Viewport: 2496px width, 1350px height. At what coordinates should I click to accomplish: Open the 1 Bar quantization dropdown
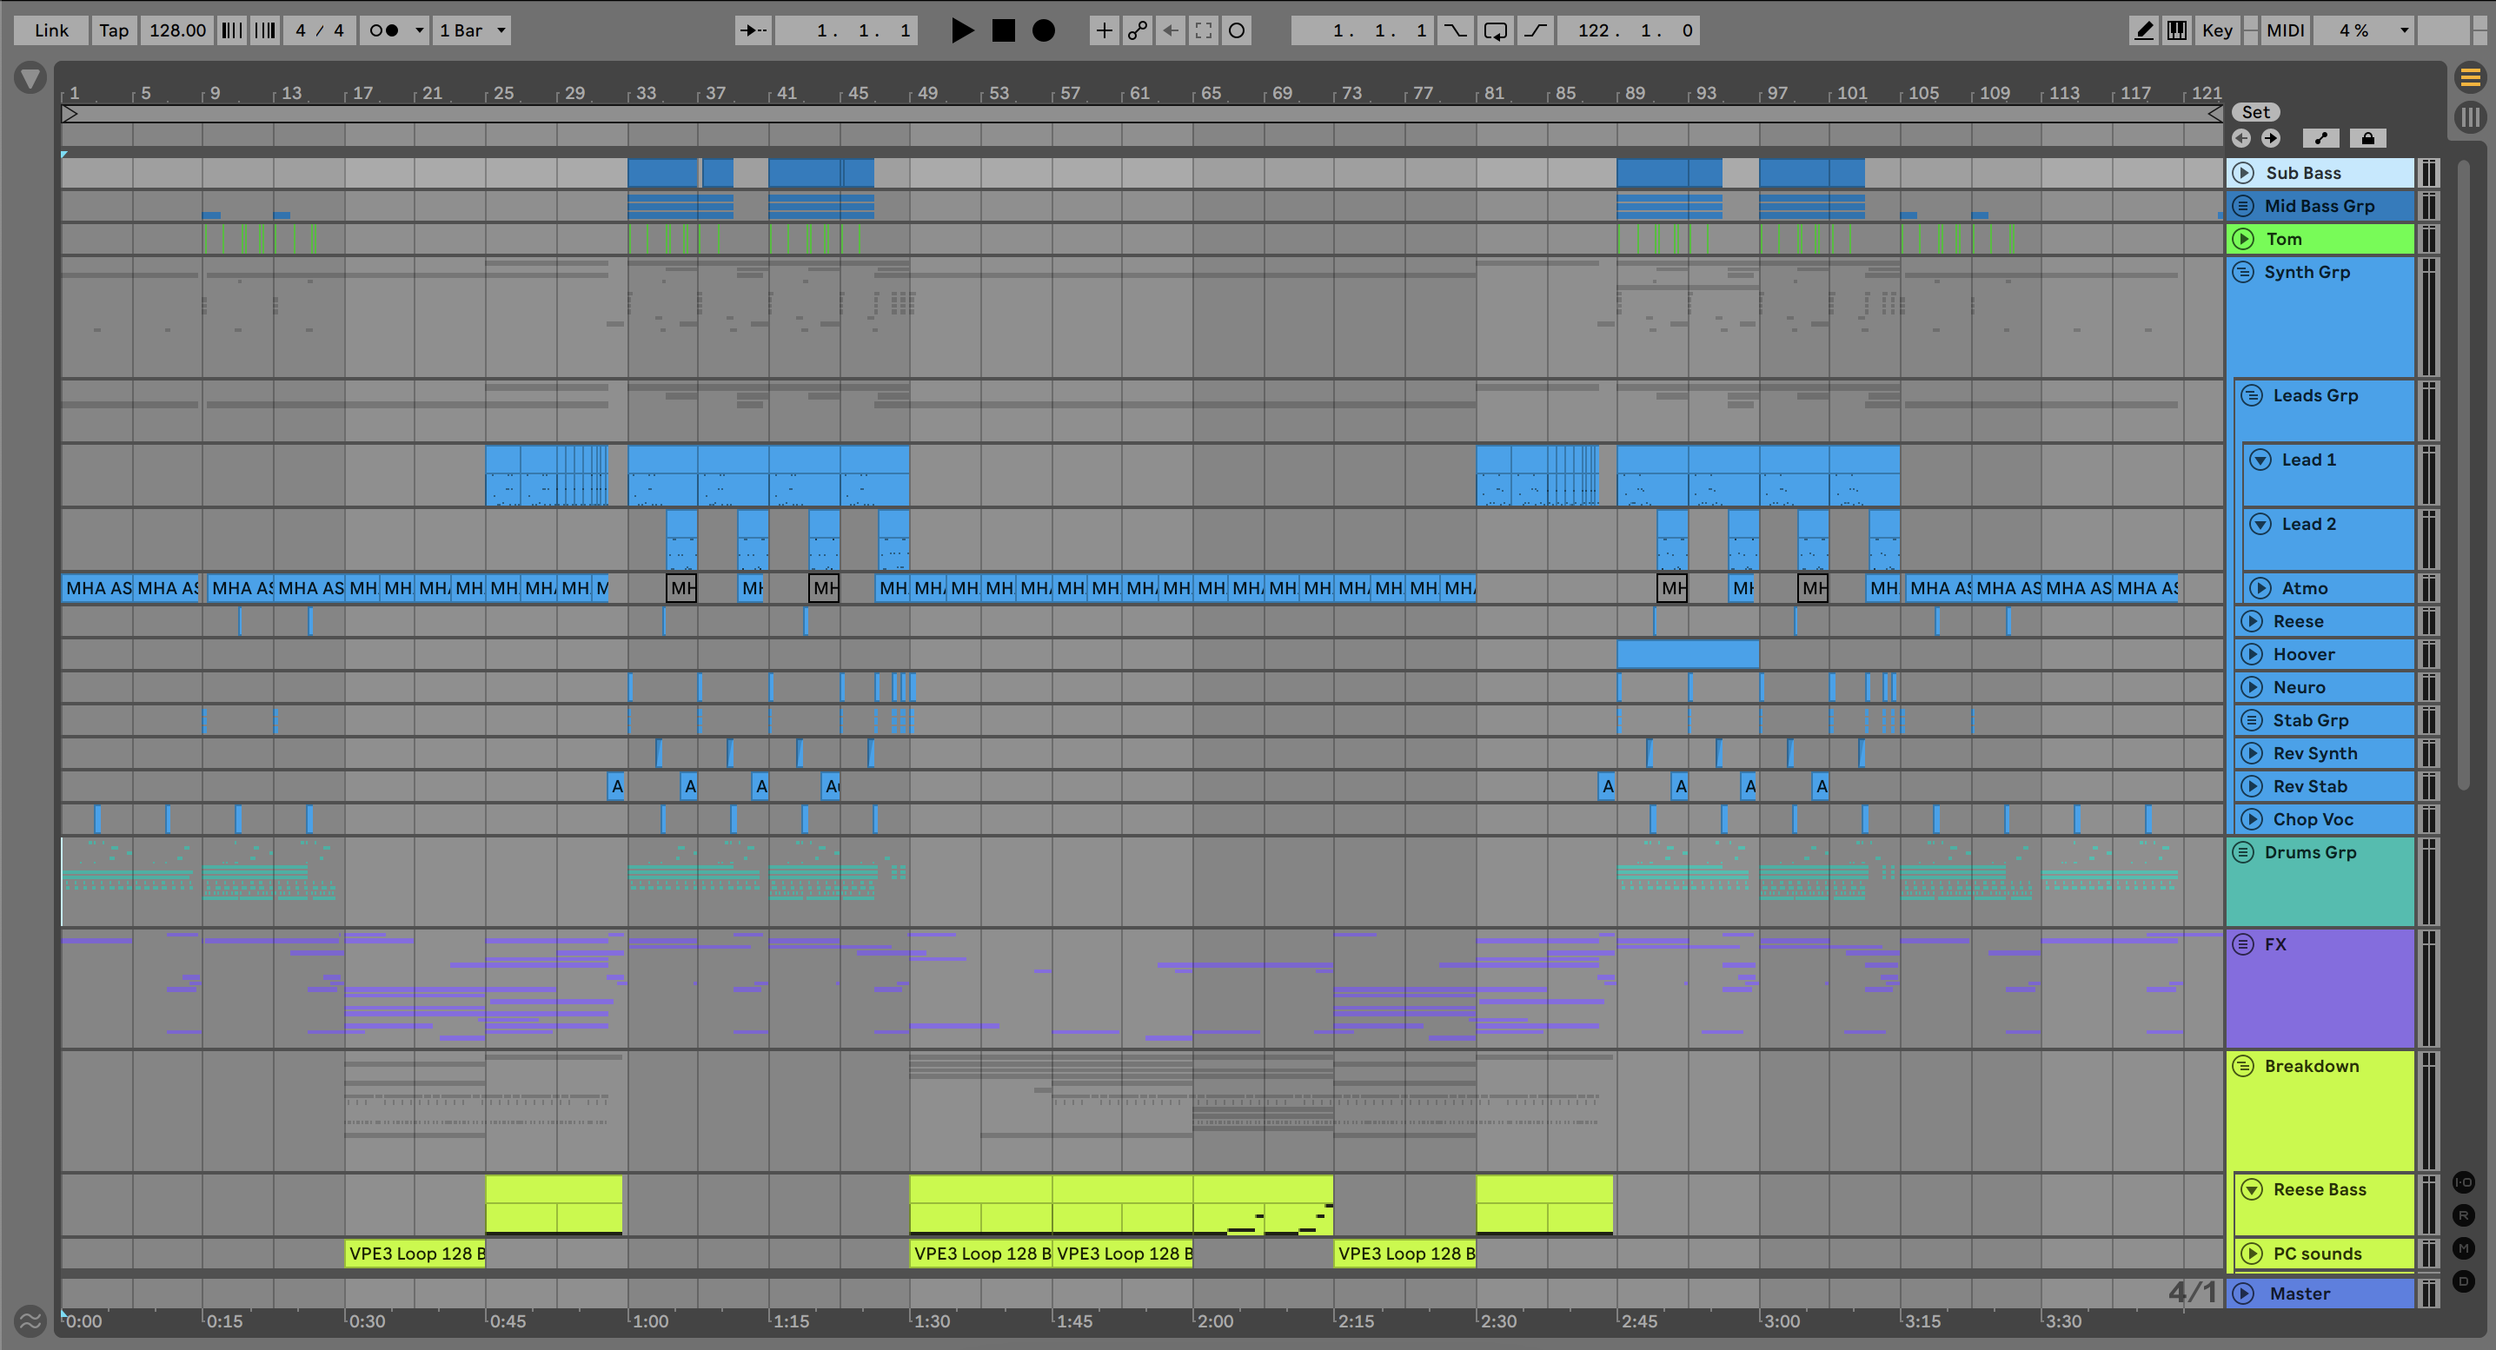pyautogui.click(x=472, y=31)
